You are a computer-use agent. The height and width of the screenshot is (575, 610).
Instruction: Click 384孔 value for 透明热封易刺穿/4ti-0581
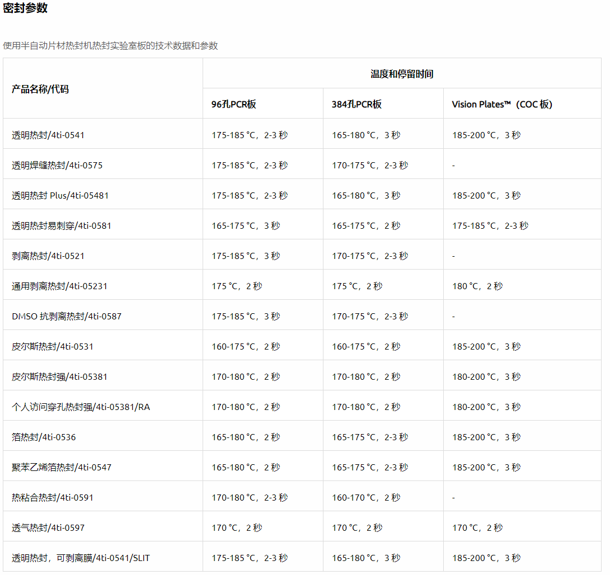pos(366,226)
